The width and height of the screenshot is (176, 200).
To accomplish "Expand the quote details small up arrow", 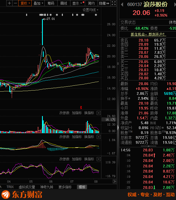I will click(148, 146).
